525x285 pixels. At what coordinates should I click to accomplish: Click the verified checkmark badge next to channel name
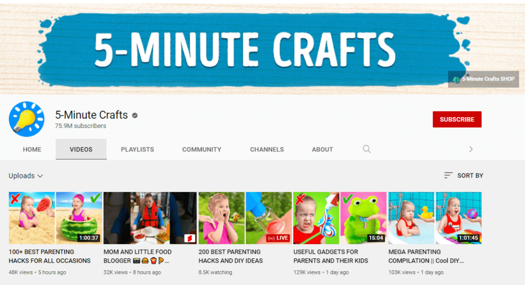point(135,115)
